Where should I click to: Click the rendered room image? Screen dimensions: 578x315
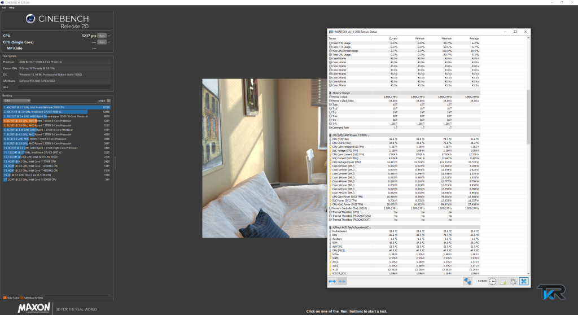pyautogui.click(x=264, y=158)
